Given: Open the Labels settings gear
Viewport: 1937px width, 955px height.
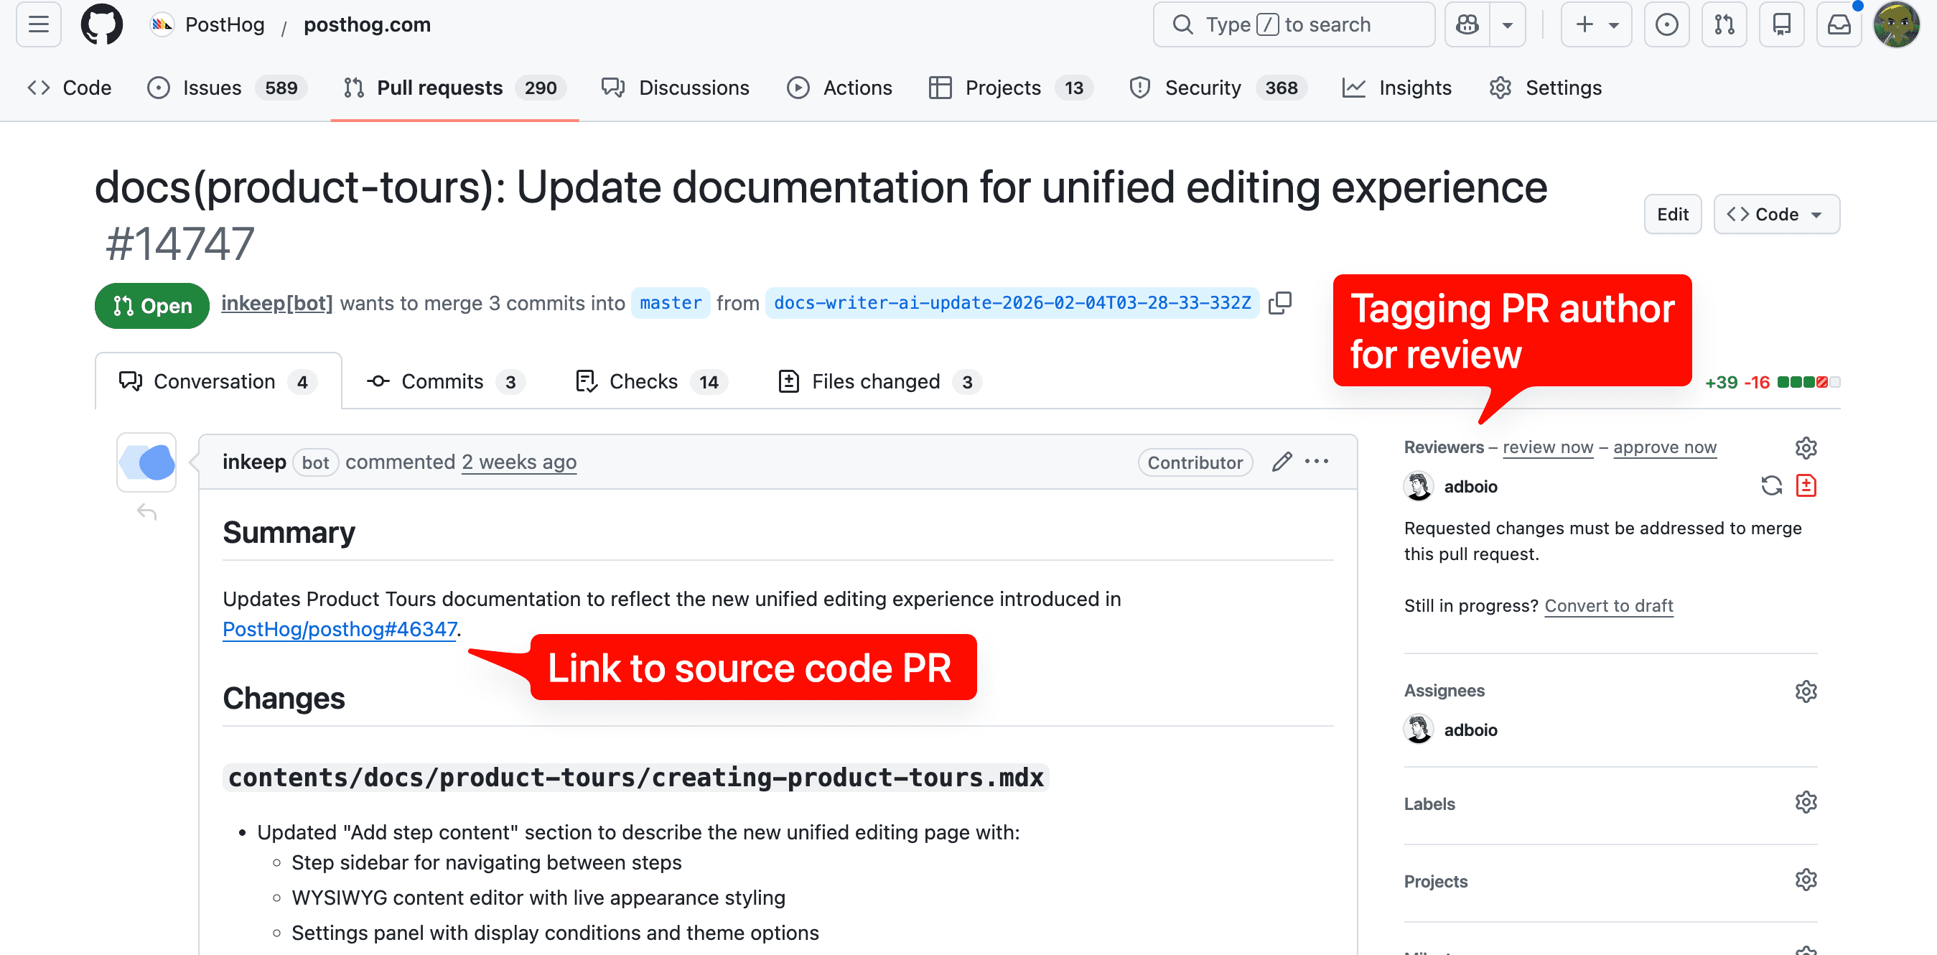Looking at the screenshot, I should click(x=1807, y=801).
